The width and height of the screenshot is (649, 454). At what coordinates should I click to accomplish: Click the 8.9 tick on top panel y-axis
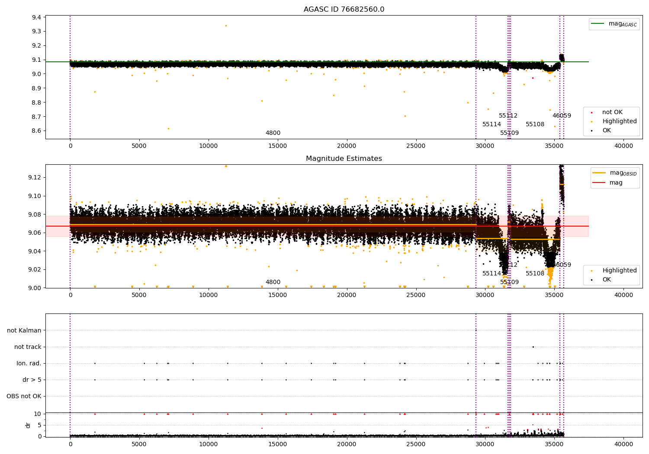coord(37,88)
